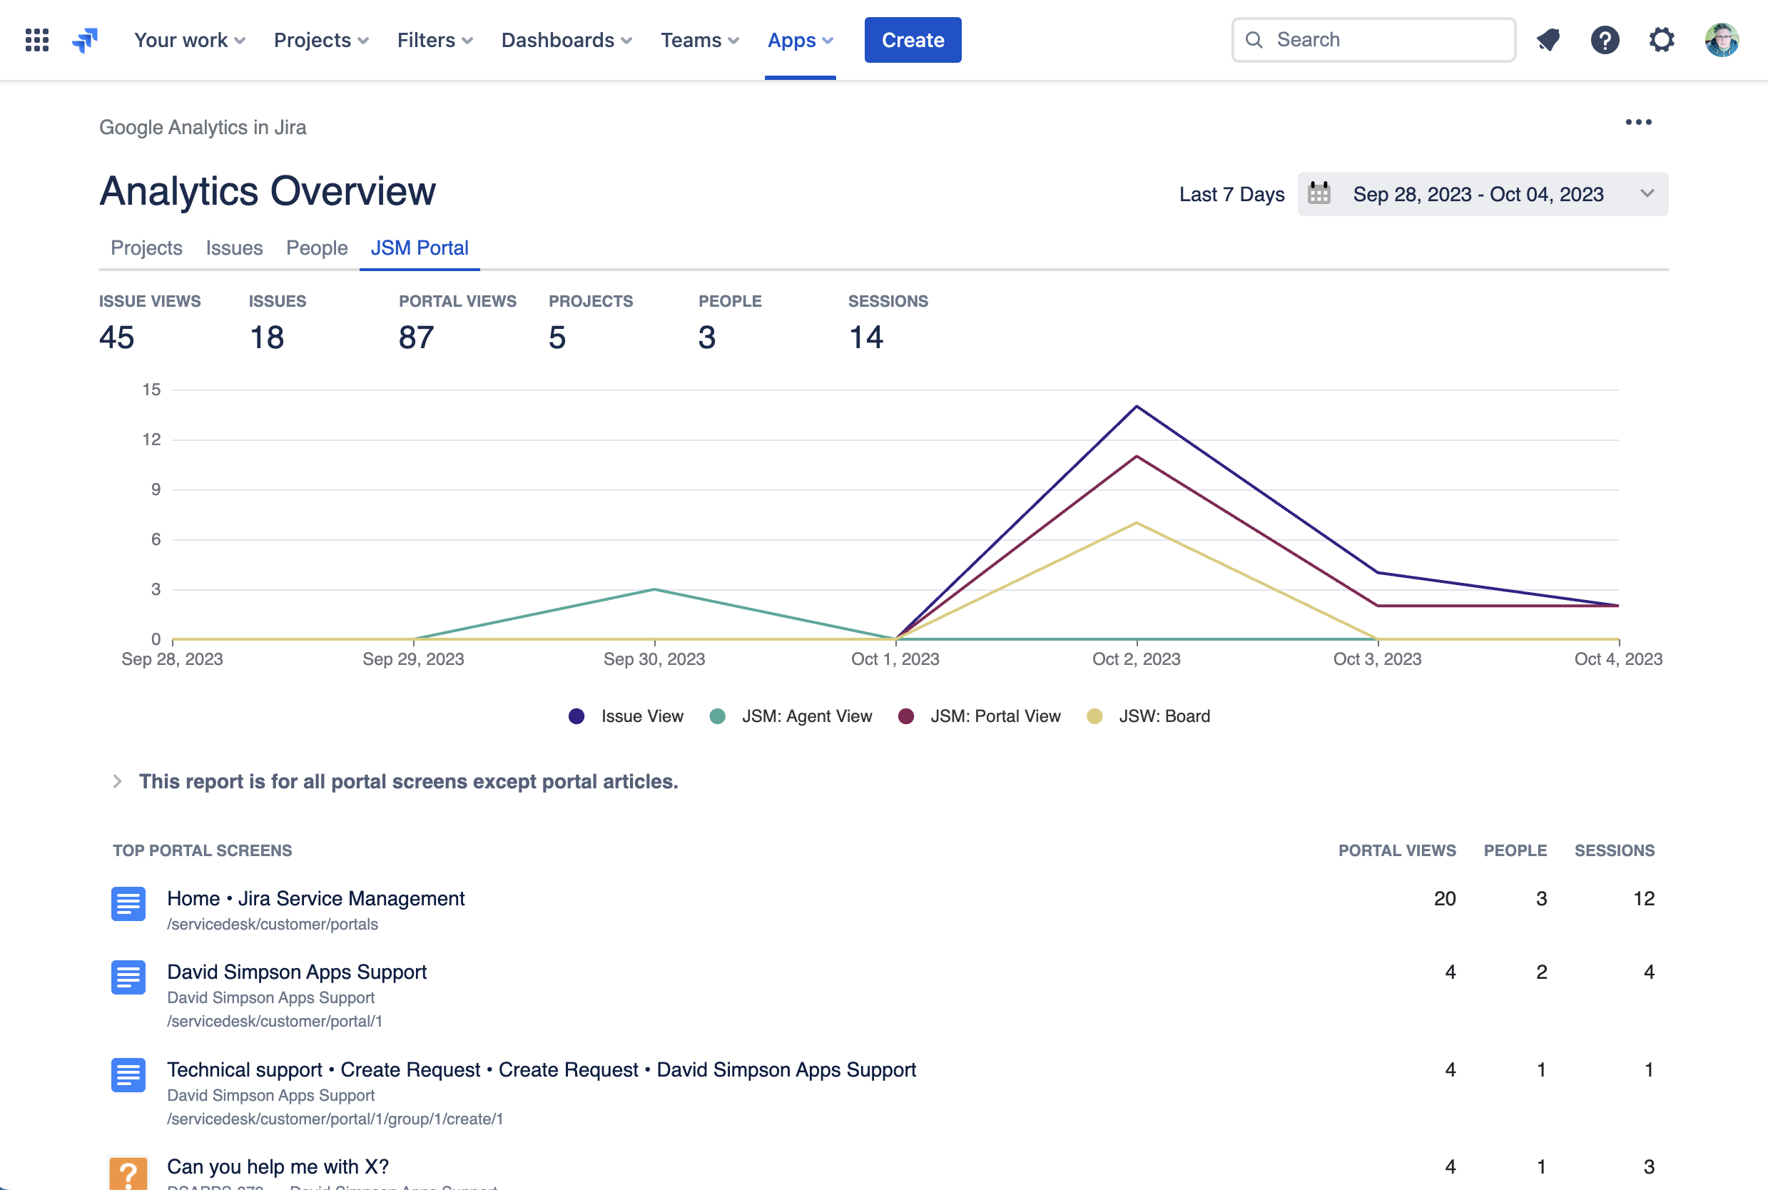Click the Search input field
This screenshot has width=1768, height=1190.
click(x=1373, y=40)
